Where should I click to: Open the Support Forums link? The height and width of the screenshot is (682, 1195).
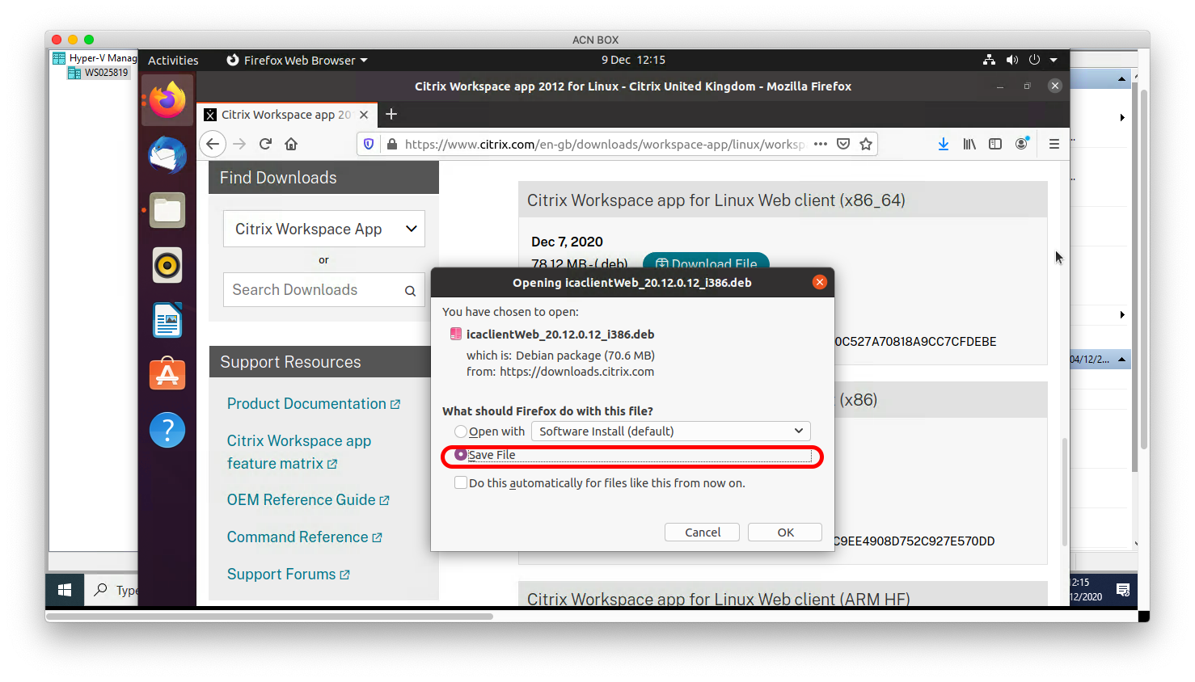click(x=289, y=575)
